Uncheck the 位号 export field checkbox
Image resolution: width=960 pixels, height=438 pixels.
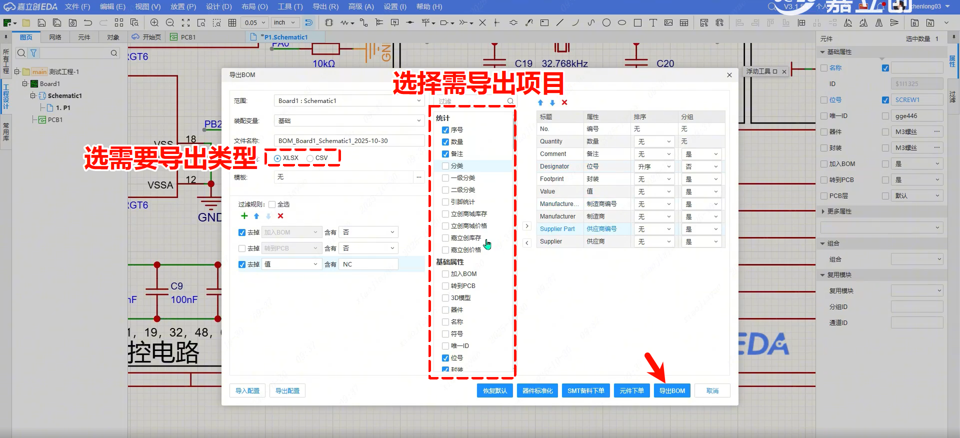[x=445, y=358]
